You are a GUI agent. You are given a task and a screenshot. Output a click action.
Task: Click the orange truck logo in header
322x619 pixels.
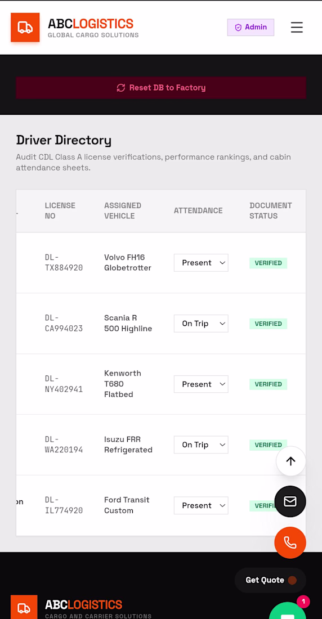(x=25, y=27)
